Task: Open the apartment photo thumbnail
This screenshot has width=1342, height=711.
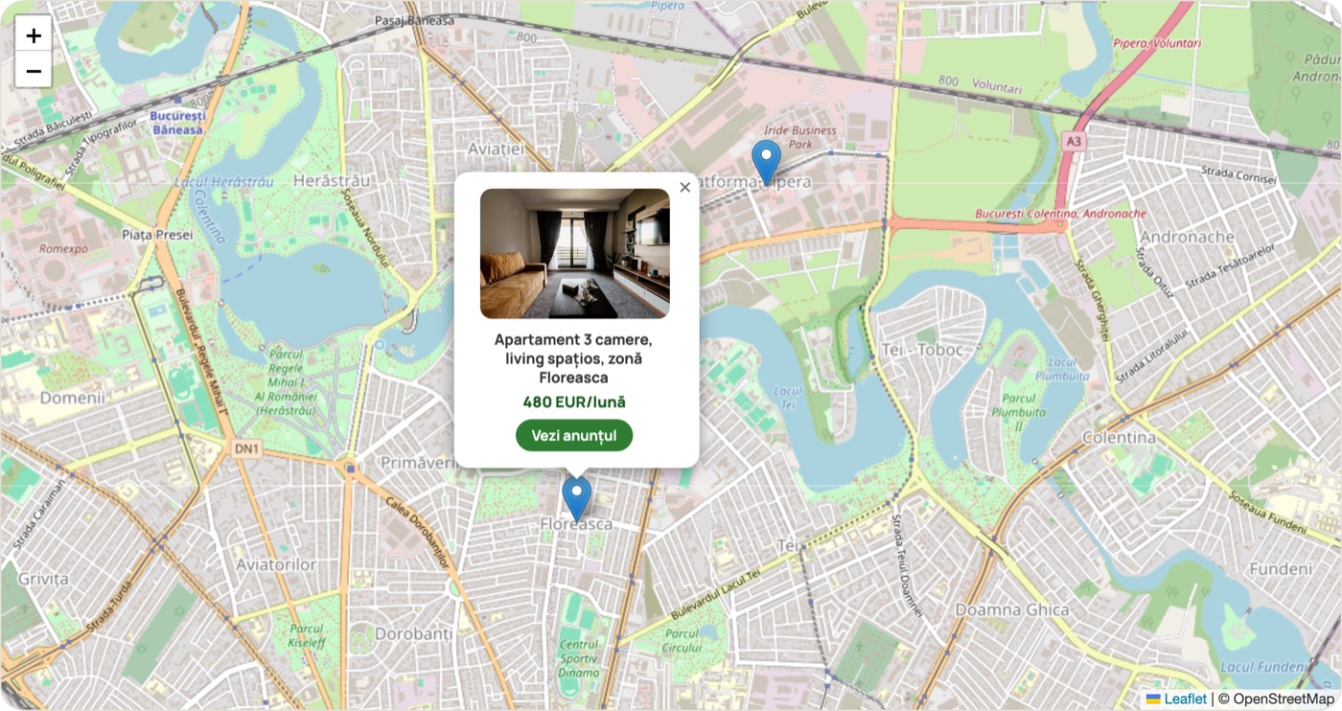Action: (575, 253)
